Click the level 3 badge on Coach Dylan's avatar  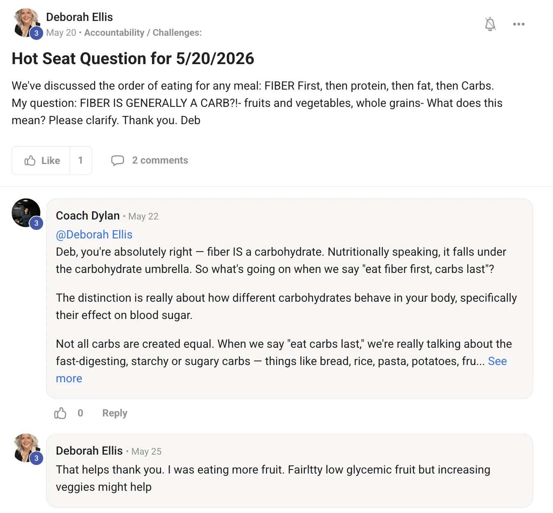point(36,223)
